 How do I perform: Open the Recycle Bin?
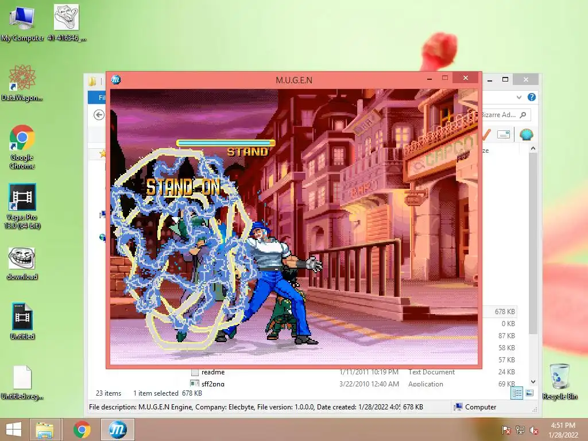[560, 381]
